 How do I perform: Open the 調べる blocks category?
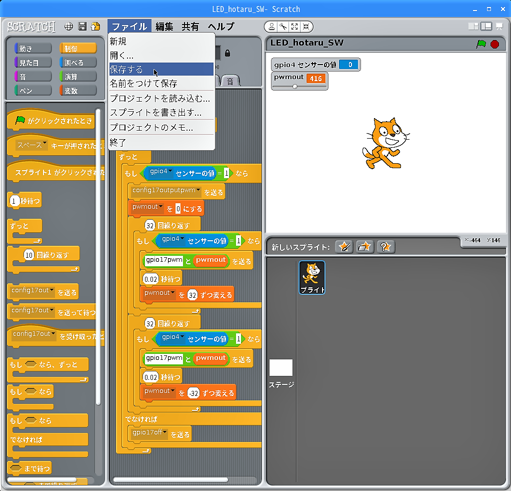click(78, 62)
